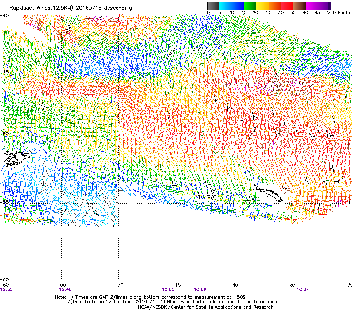Click the -55 label on the longitude axis
This screenshot has height=310, width=352.
click(x=61, y=285)
